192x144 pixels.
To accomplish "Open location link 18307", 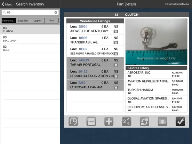I will (83, 49).
